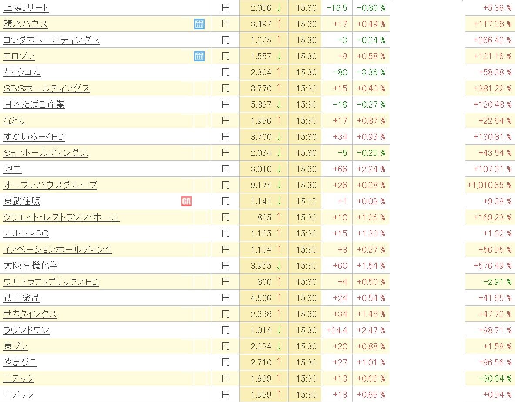The image size is (515, 402).
Task: Click the price 9,174 for オープンハウスグループ
Action: (261, 185)
